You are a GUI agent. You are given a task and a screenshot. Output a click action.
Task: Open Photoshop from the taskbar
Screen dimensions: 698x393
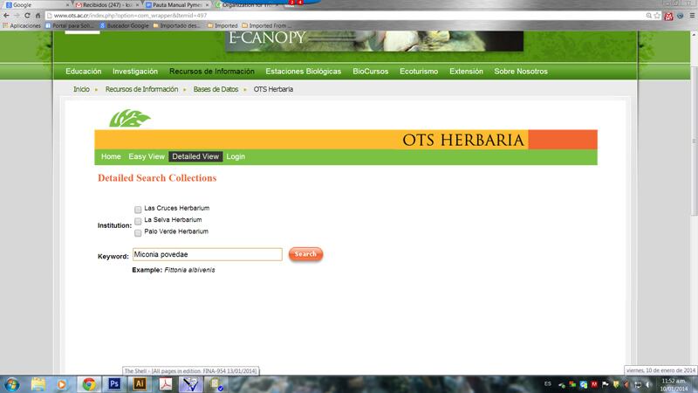point(113,383)
